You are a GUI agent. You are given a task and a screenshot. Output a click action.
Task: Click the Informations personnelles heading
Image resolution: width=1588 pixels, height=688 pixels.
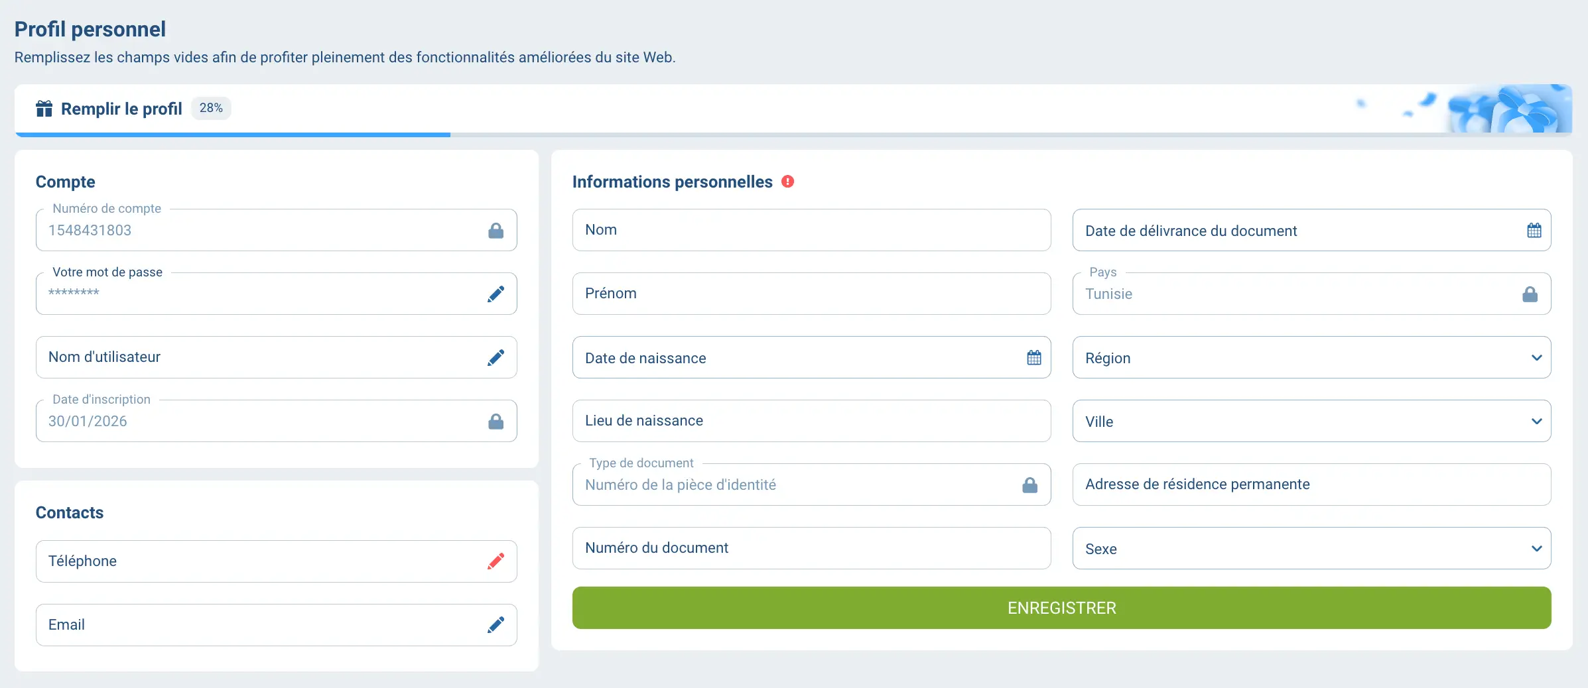click(x=672, y=182)
